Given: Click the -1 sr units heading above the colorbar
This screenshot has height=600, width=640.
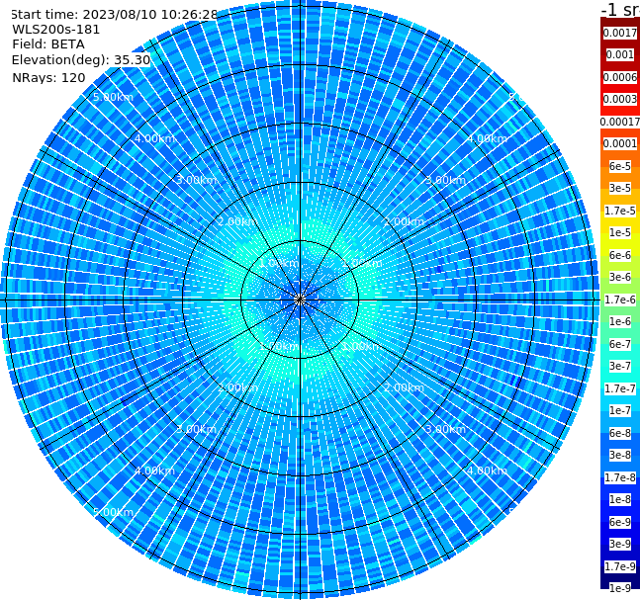Looking at the screenshot, I should (620, 9).
